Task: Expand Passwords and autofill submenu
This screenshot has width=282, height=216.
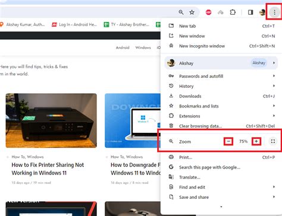Action: (221, 76)
